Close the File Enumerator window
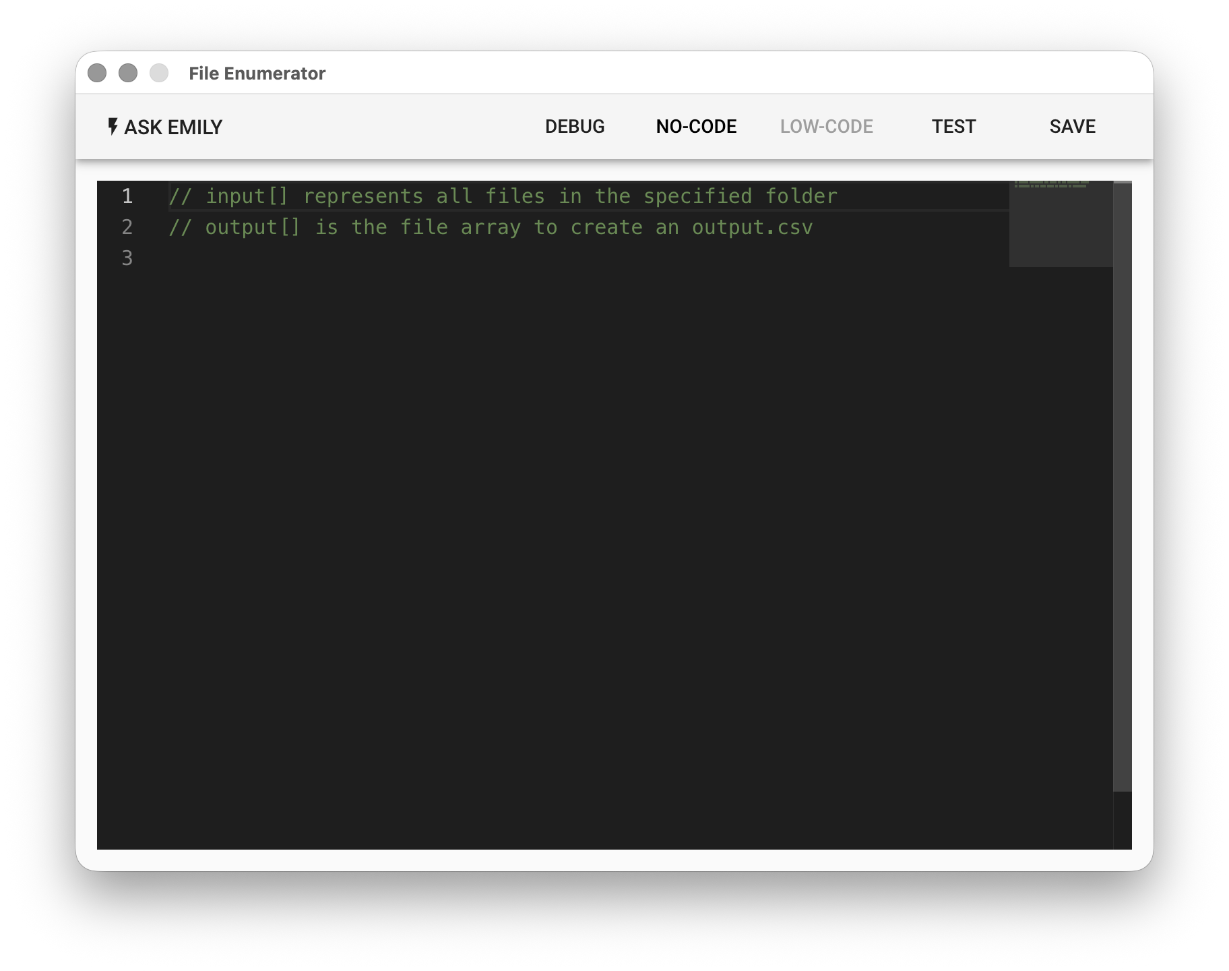 click(x=97, y=73)
